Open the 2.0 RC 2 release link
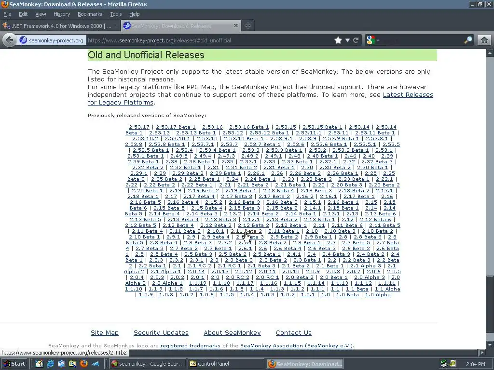This screenshot has height=370, width=494. pos(237,277)
